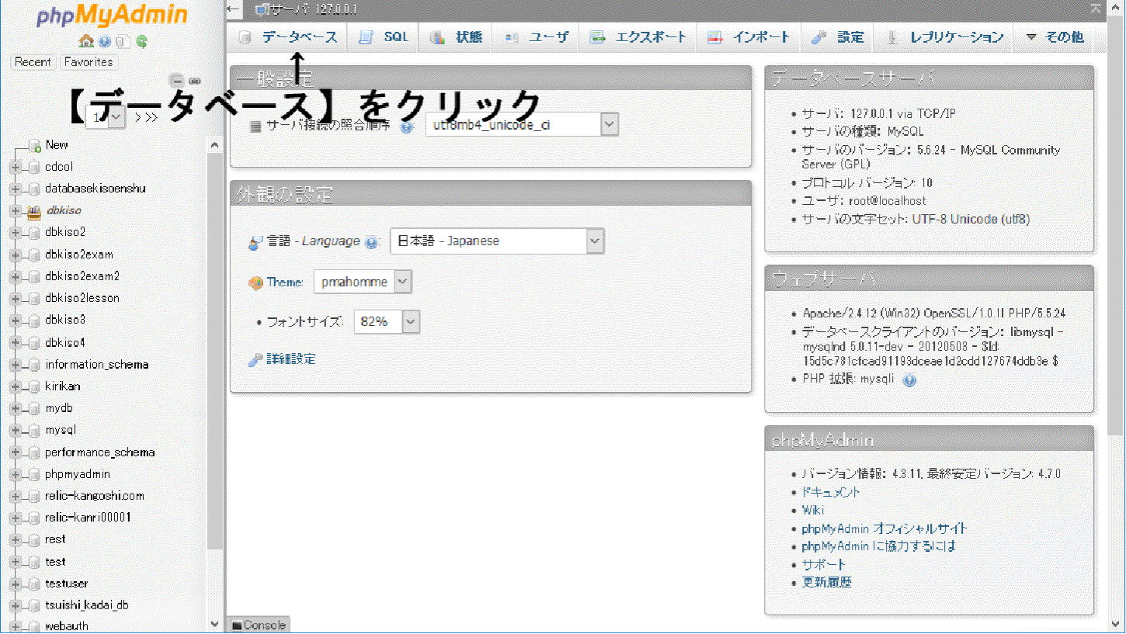This screenshot has width=1126, height=634.
Task: Expand the mysql database tree node
Action: tap(15, 430)
